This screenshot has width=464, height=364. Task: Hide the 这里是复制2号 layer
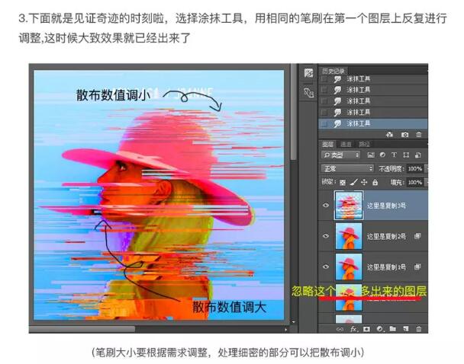(x=326, y=236)
